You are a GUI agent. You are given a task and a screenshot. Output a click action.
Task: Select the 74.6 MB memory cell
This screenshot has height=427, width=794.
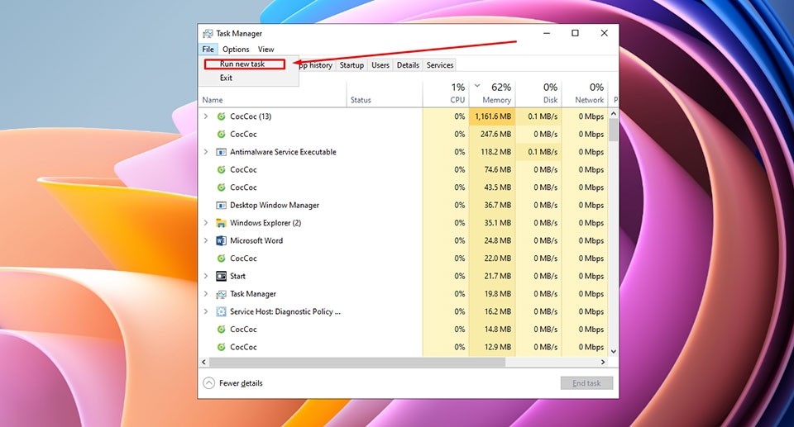click(492, 169)
